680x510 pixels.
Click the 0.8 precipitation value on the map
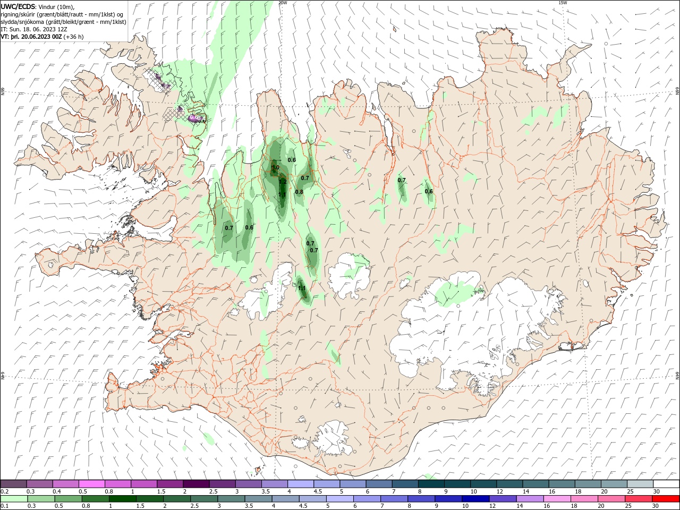(x=299, y=192)
